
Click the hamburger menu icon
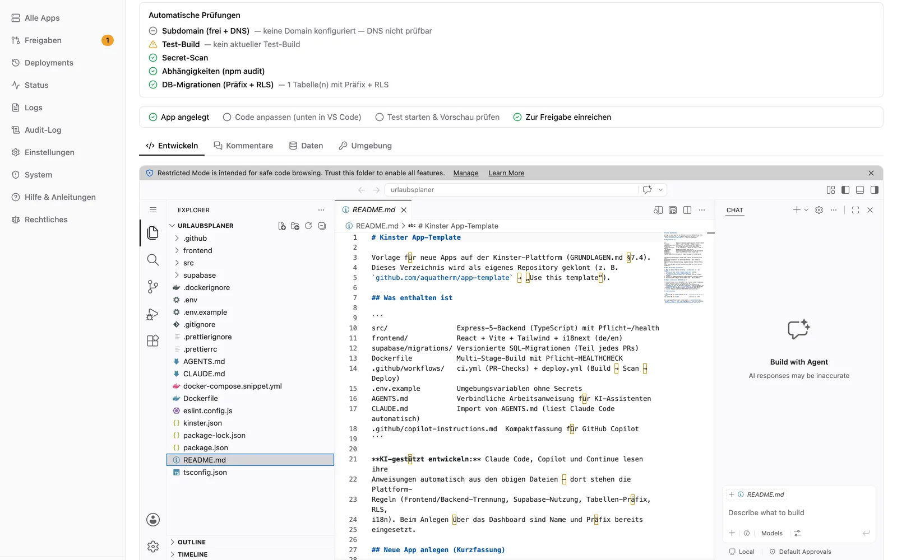coord(153,210)
